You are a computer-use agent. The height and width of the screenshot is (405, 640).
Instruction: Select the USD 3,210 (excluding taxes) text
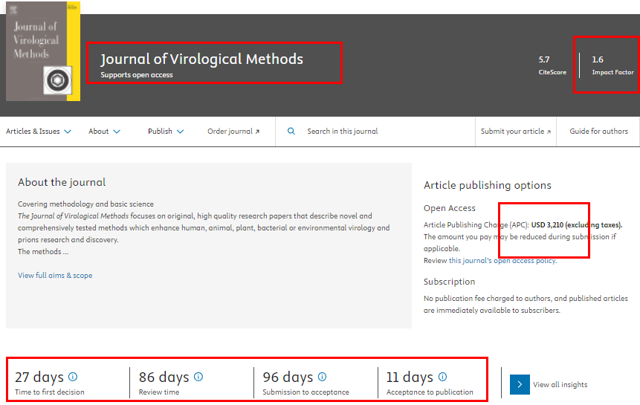point(577,224)
